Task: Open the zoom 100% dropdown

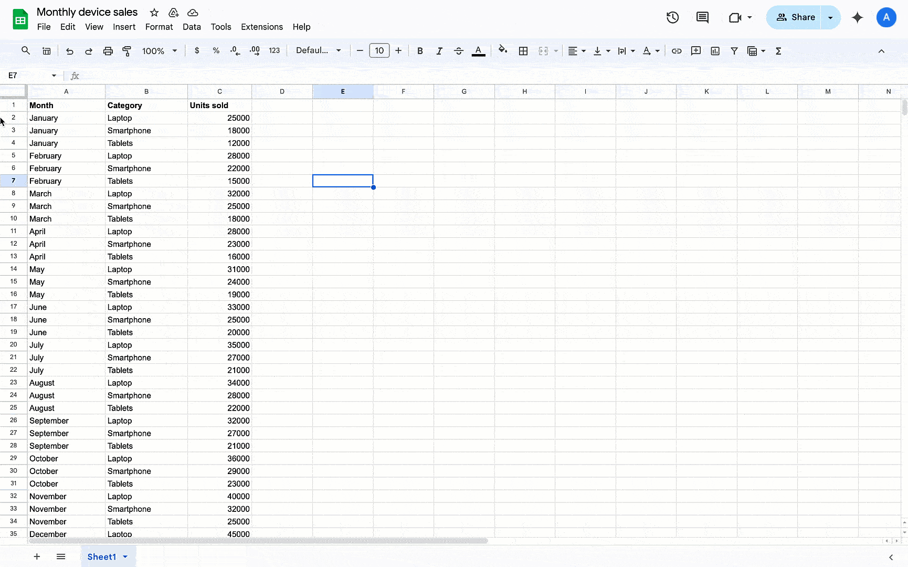Action: (160, 51)
